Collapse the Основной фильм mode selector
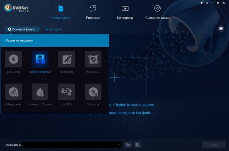Image resolution: width=229 pixels, height=151 pixels. (22, 29)
